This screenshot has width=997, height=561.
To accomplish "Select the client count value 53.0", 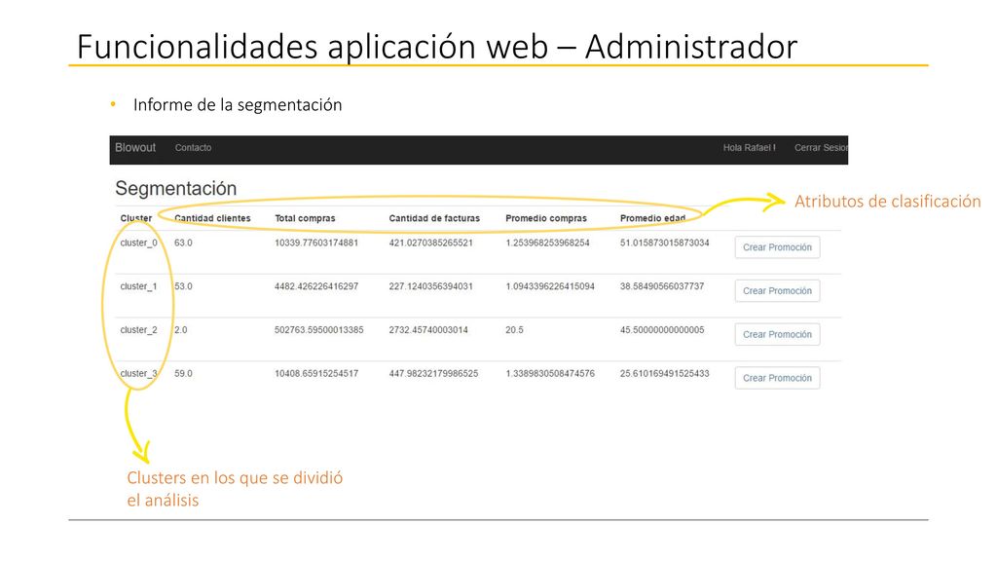I will (x=183, y=286).
